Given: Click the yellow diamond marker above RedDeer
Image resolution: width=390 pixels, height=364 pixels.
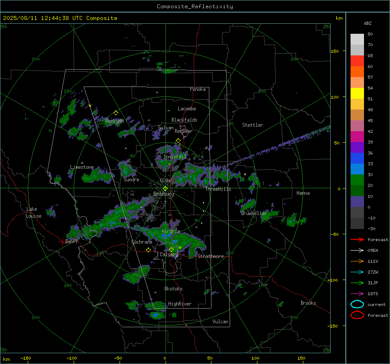Looking at the screenshot, I should tap(179, 141).
